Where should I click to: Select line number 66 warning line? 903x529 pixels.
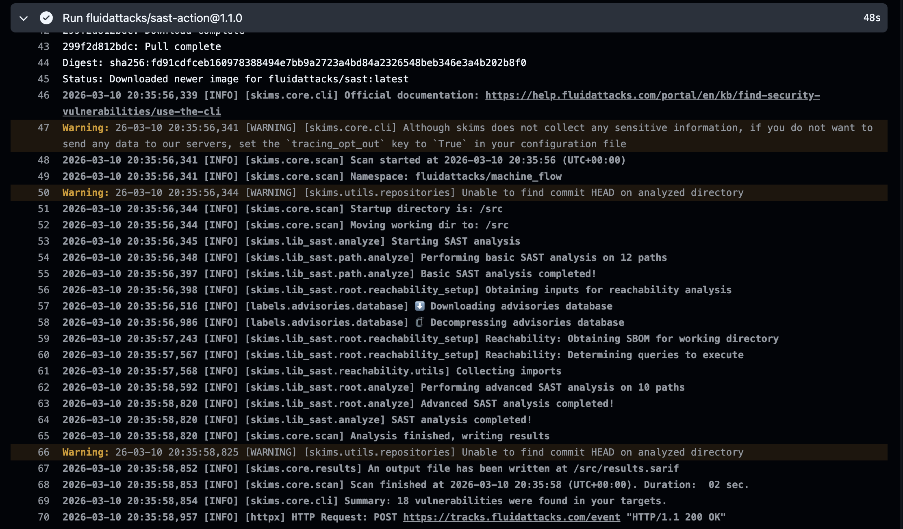tap(43, 452)
